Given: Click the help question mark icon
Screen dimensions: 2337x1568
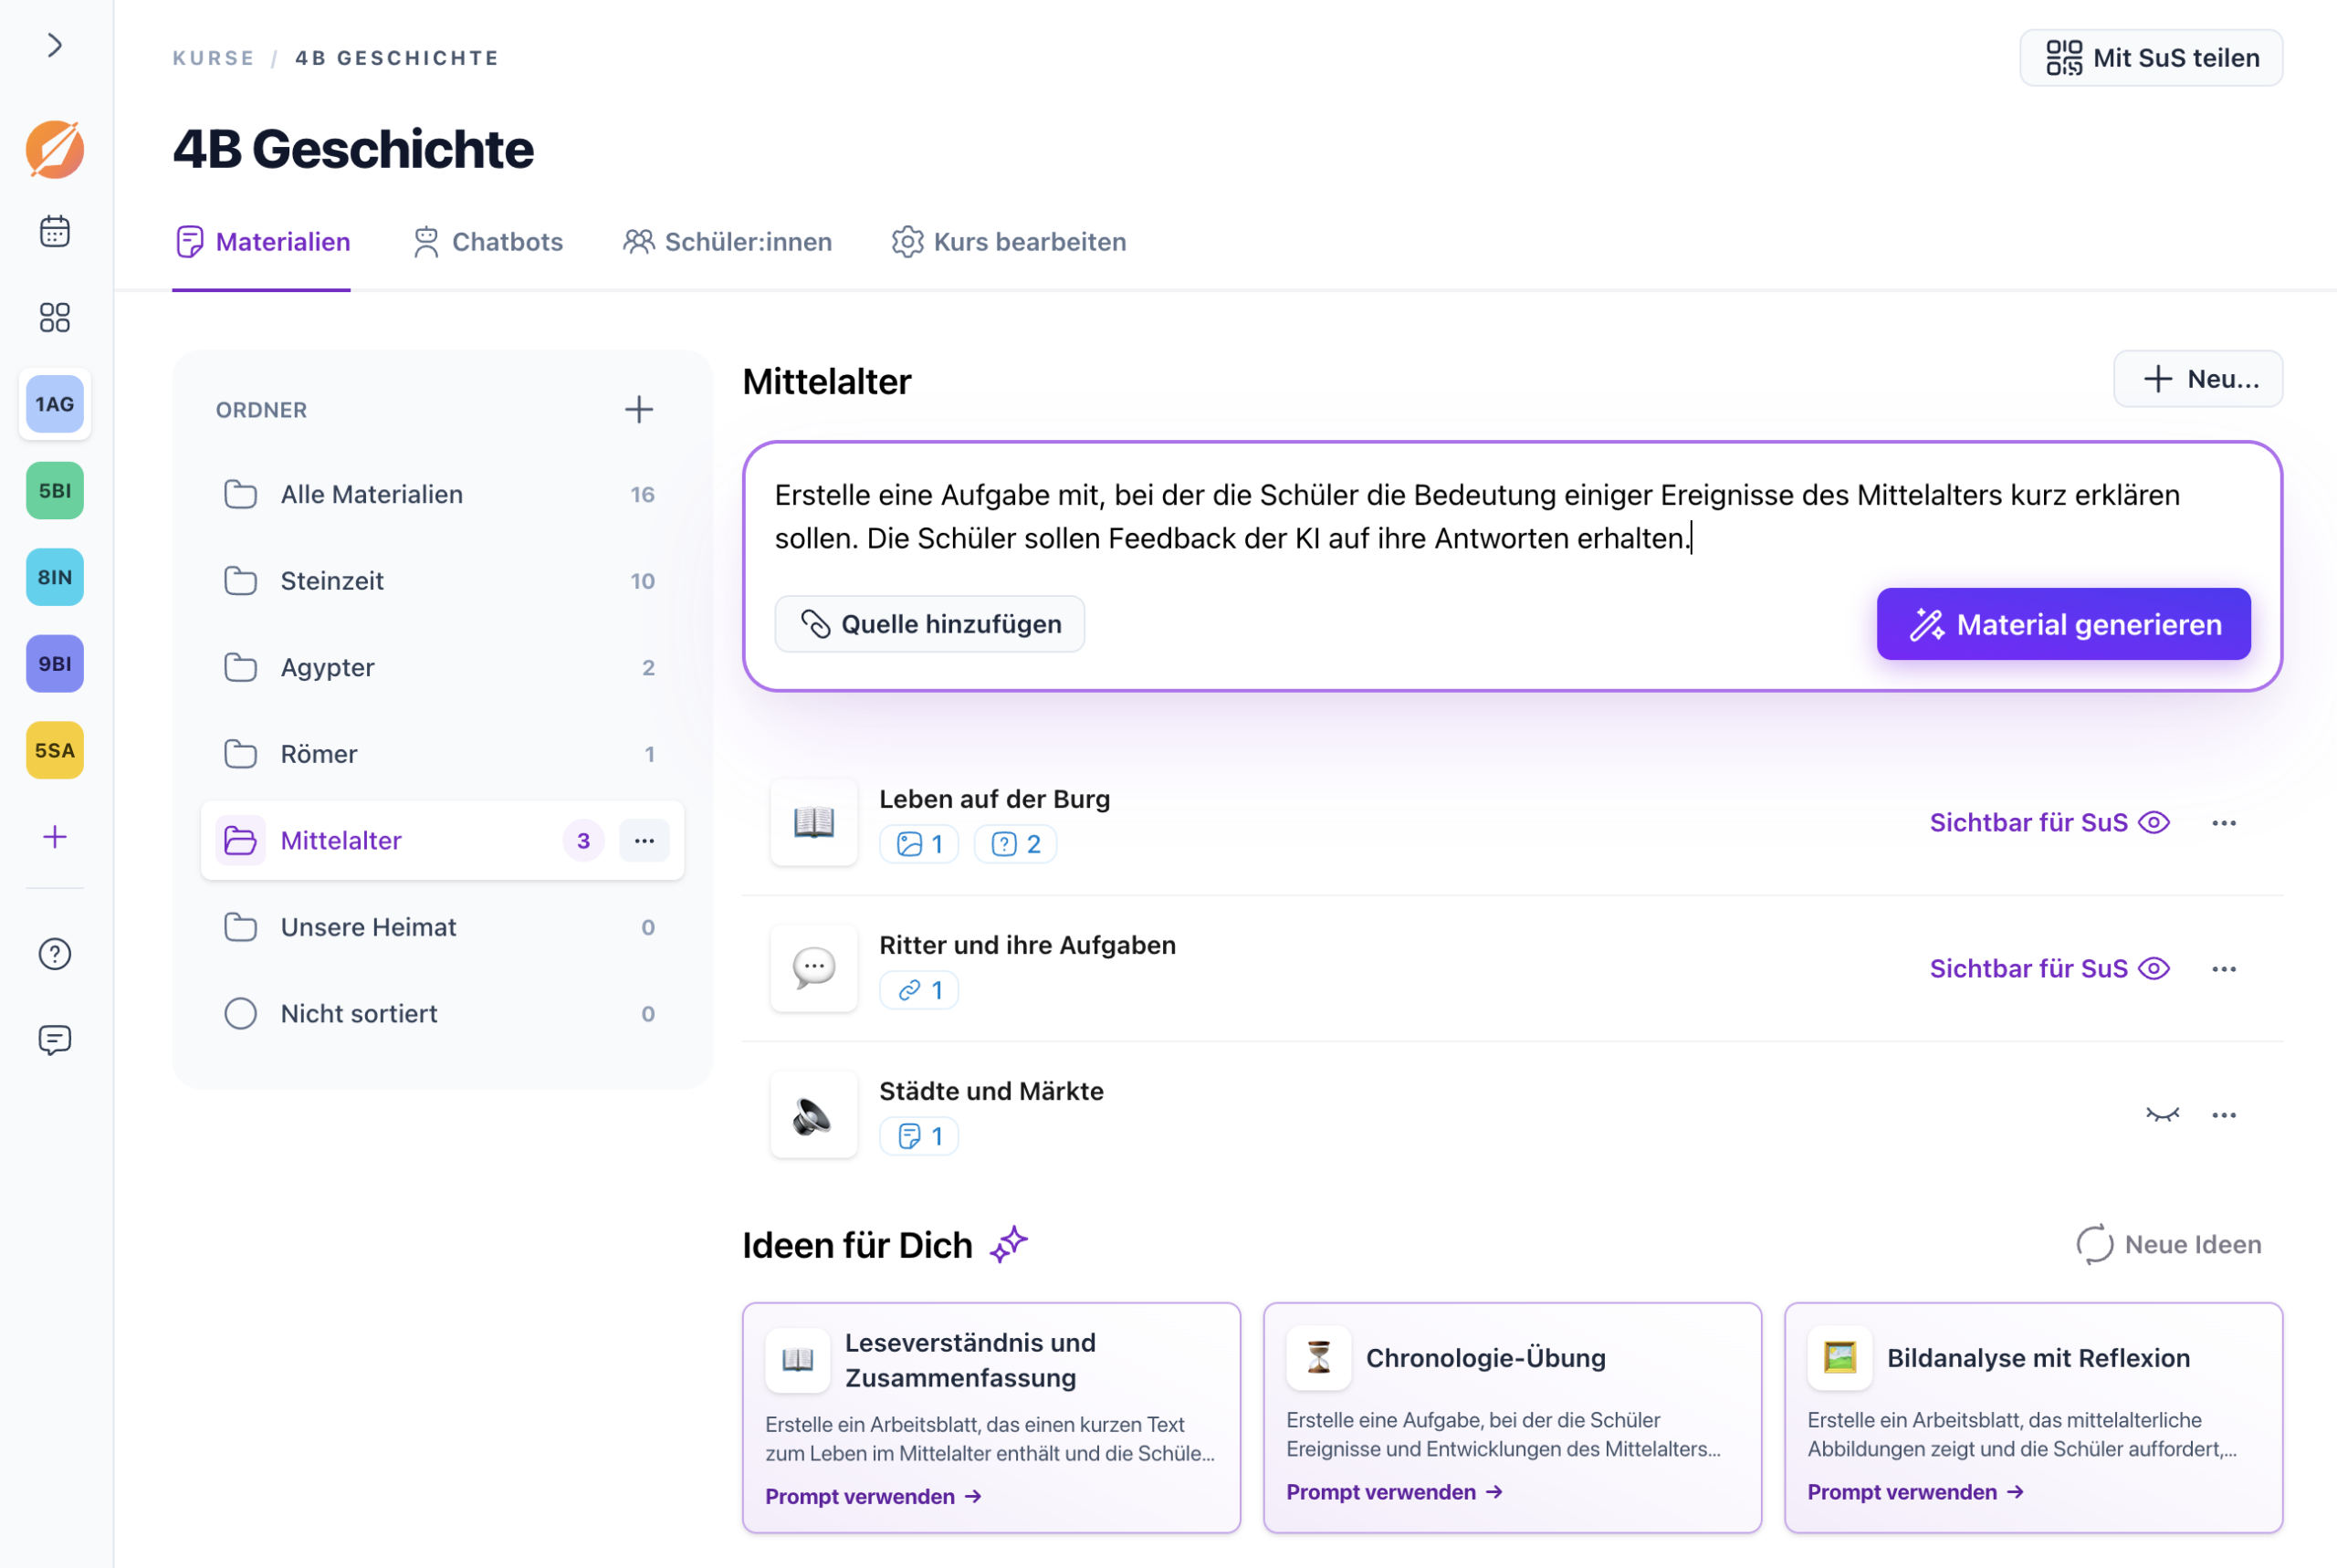Looking at the screenshot, I should [x=54, y=953].
